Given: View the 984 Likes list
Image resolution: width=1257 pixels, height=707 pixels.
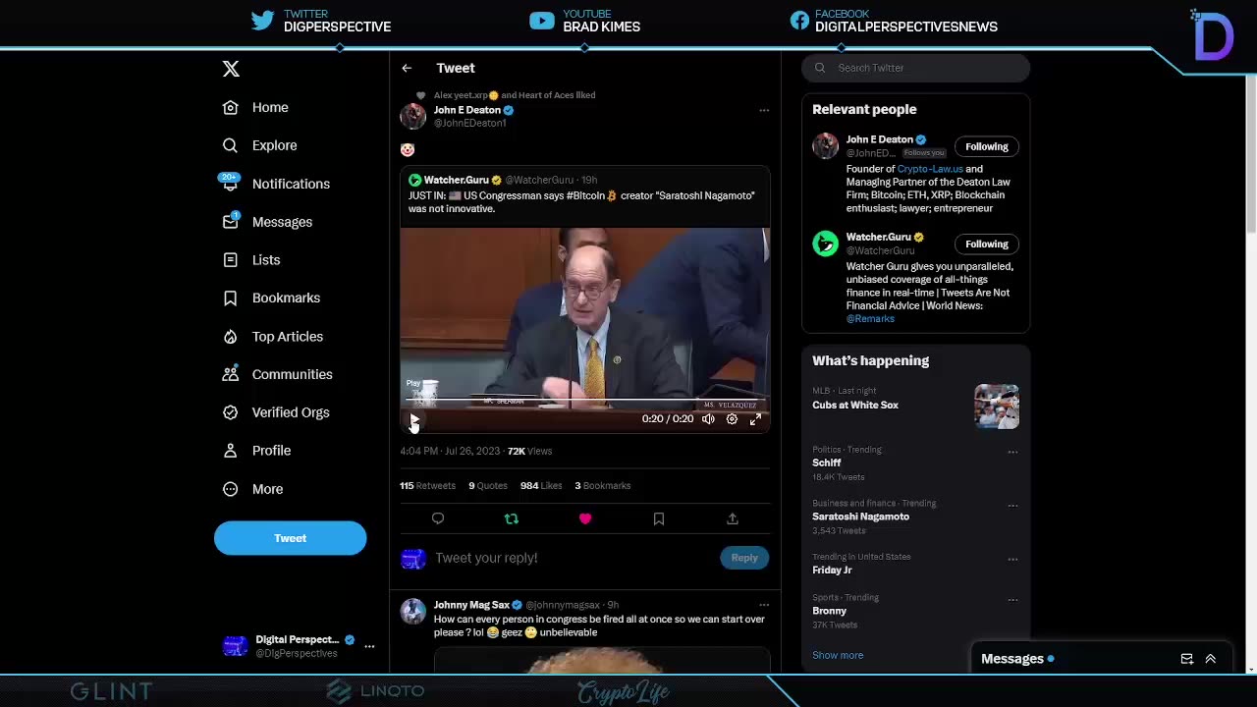Looking at the screenshot, I should [541, 486].
